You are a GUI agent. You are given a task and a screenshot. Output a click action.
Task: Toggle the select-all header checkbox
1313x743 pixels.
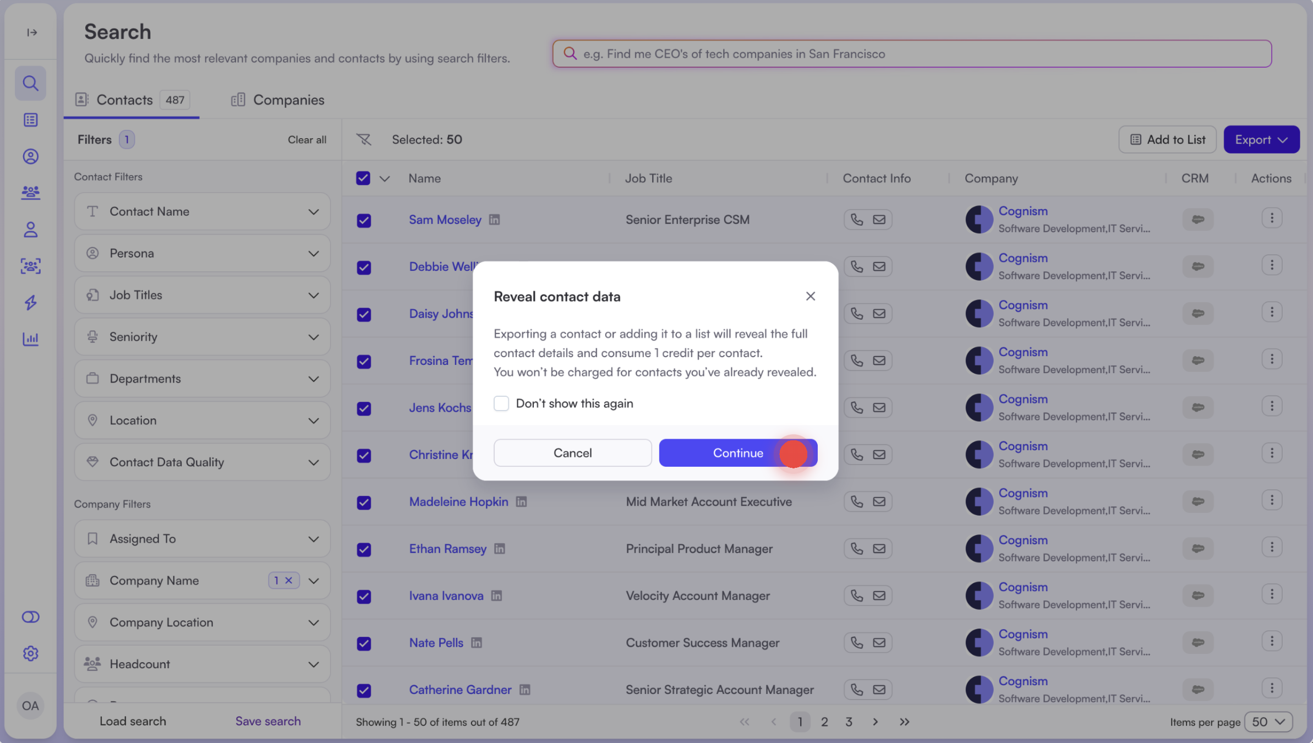tap(363, 178)
